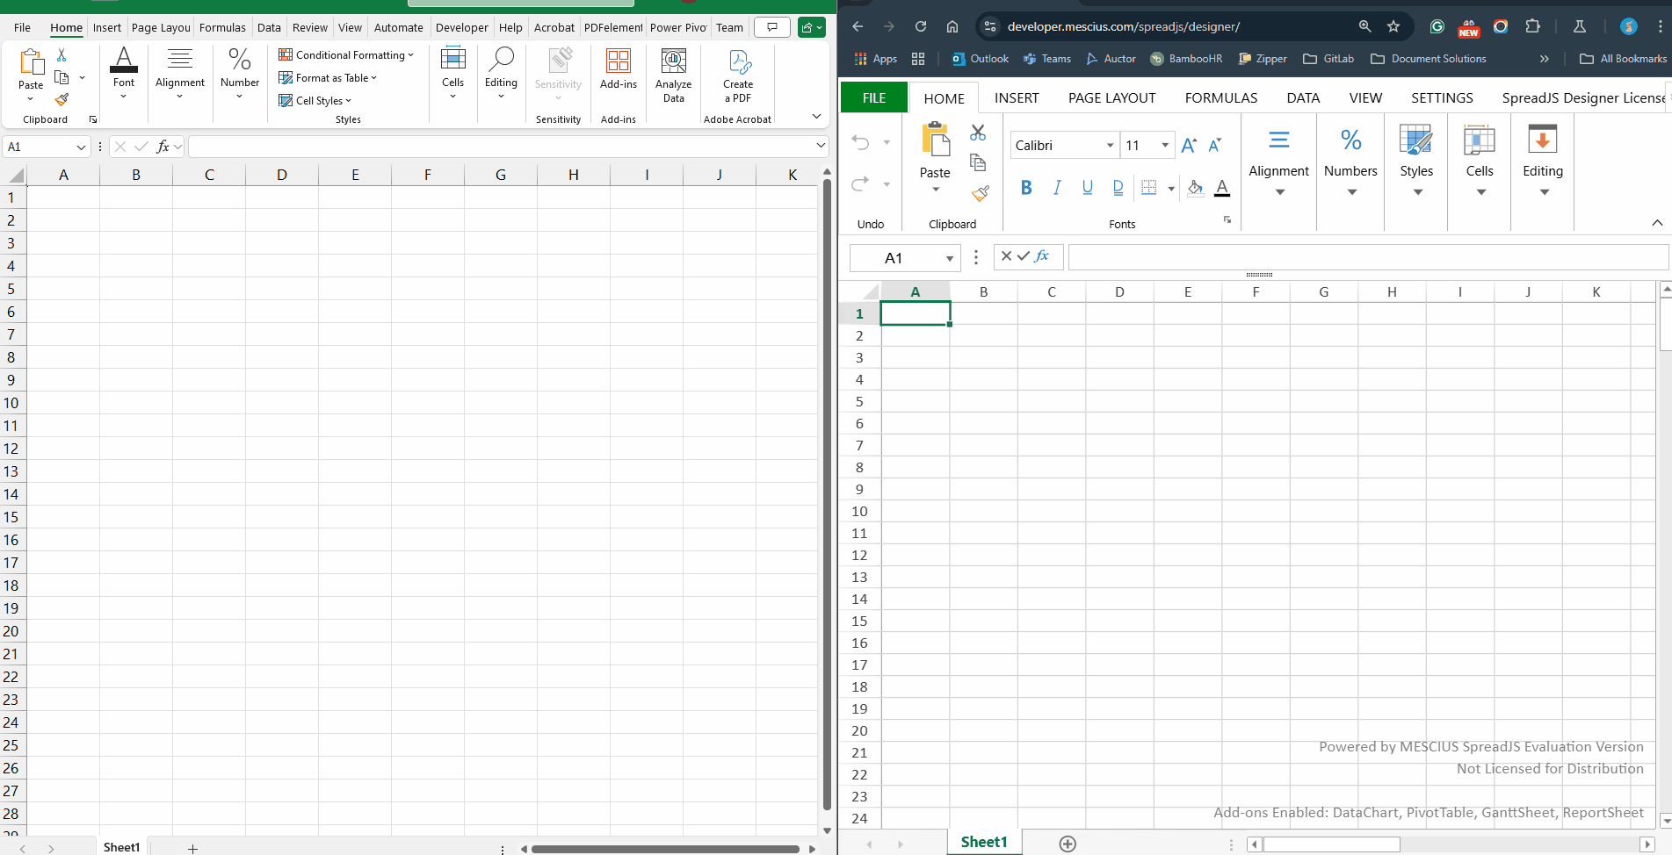Click the browser address bar URL
Screen dimensions: 1672x855
[x=1123, y=26]
